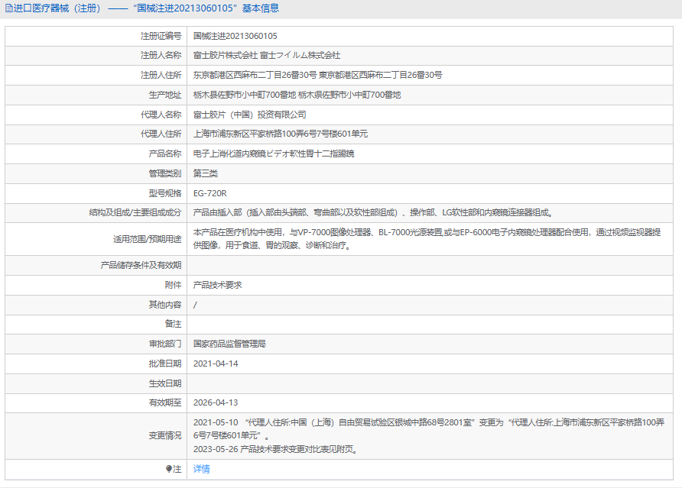Viewport: 682px width, 488px height.
Task: Select approval date 2021-04-14
Action: [x=216, y=364]
